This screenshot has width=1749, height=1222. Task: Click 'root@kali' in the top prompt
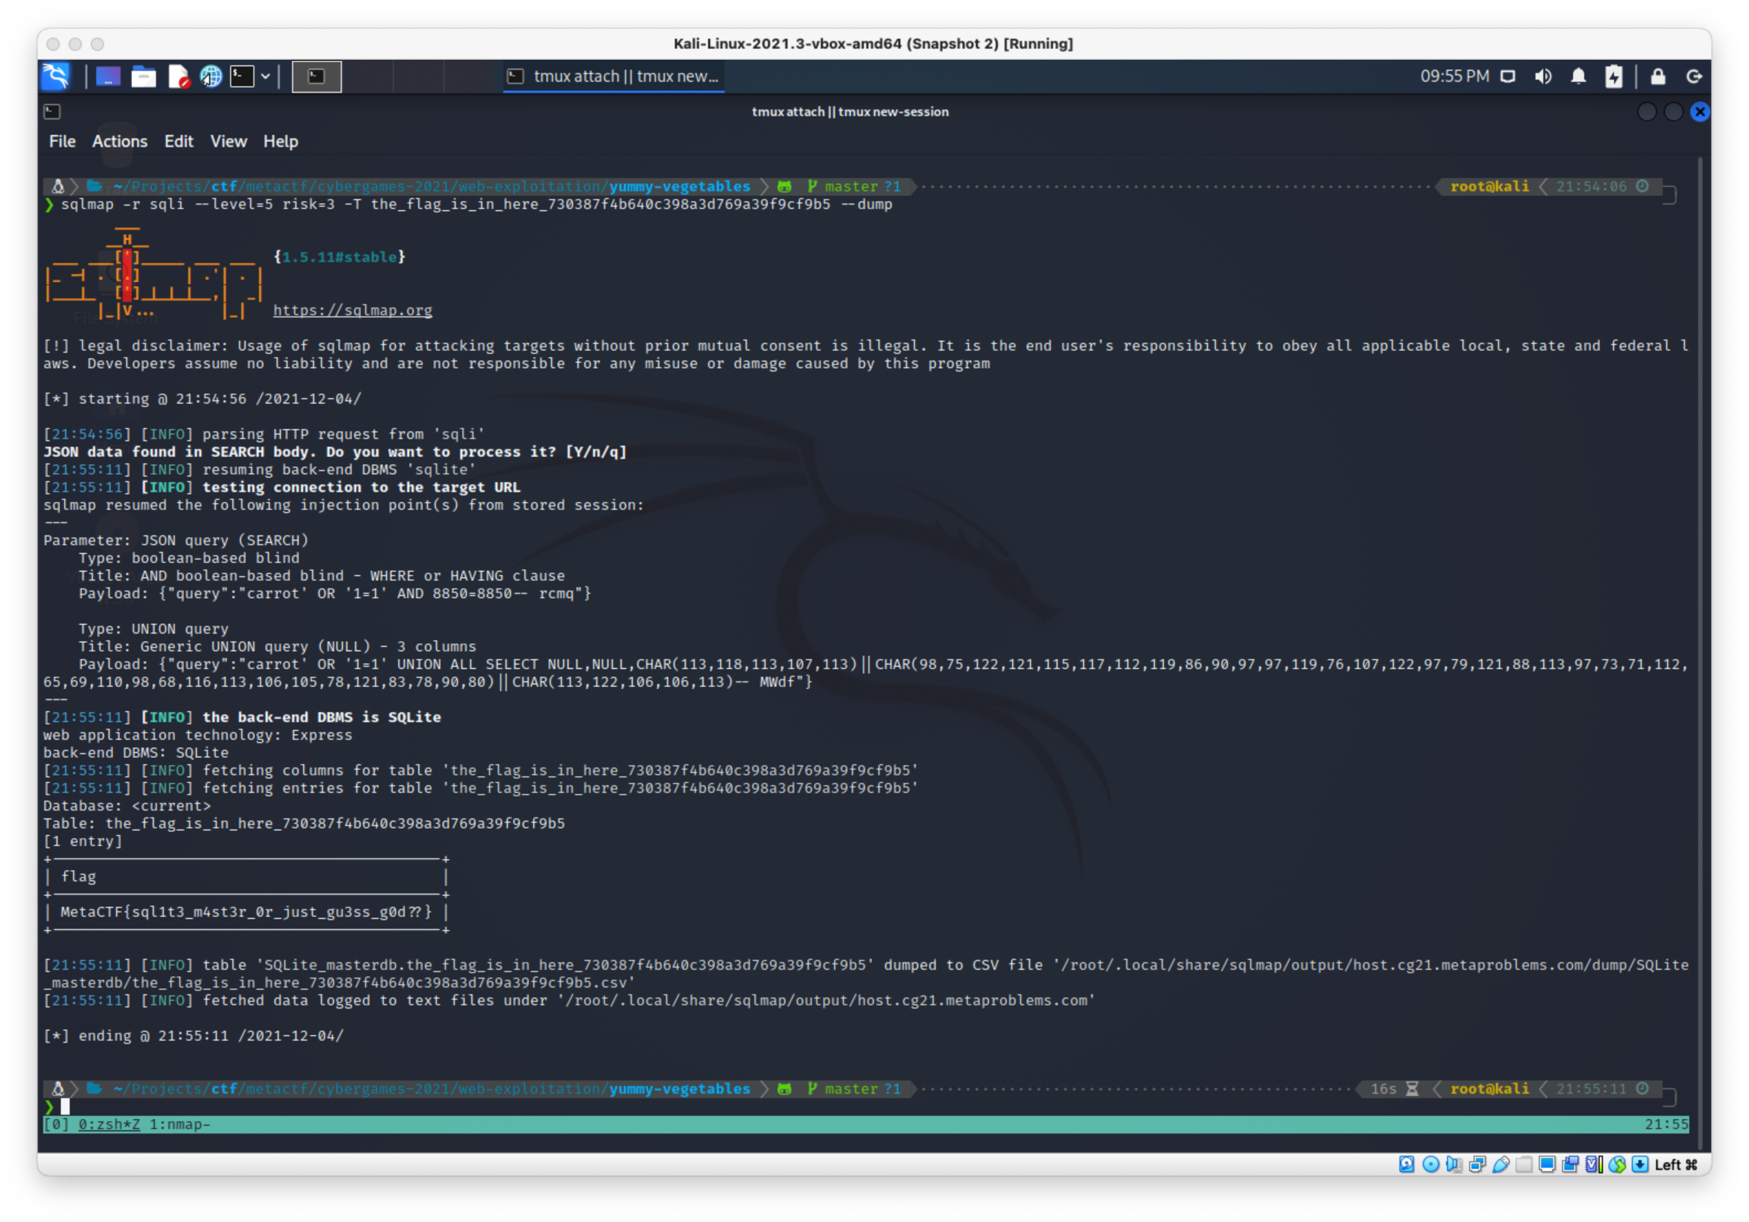pyautogui.click(x=1489, y=186)
